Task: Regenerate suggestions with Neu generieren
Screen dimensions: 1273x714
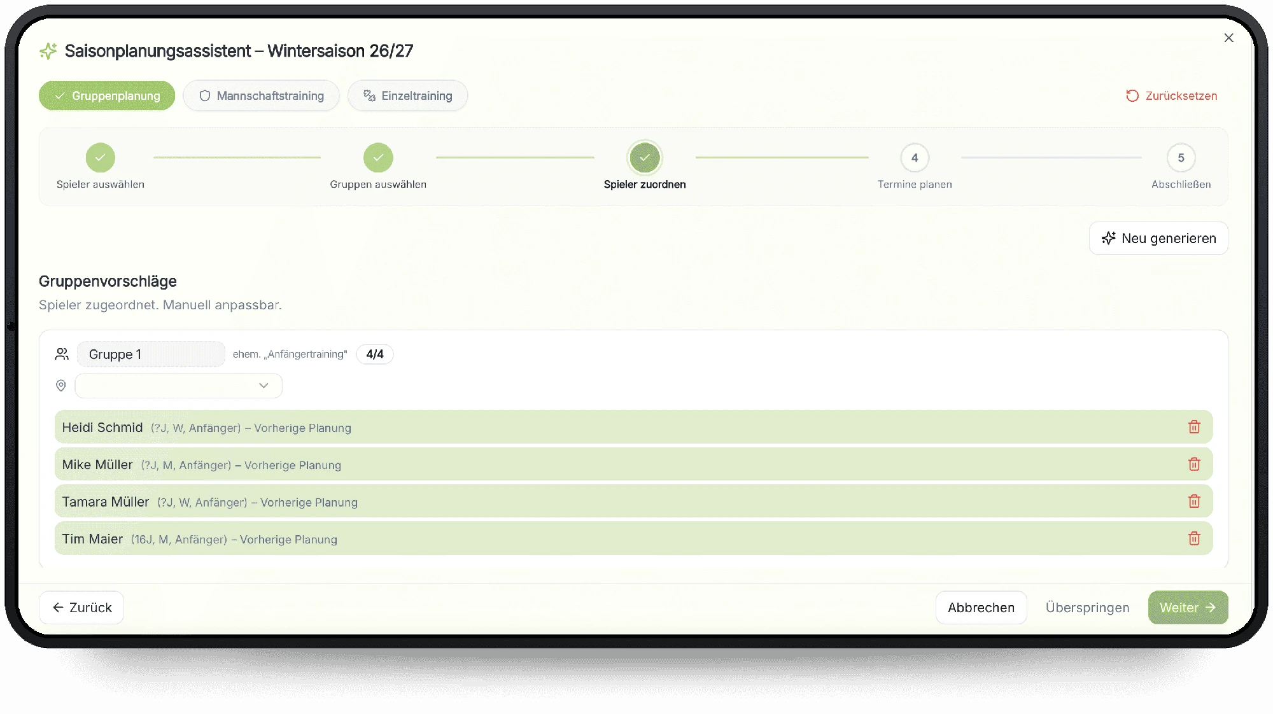Action: click(1158, 238)
